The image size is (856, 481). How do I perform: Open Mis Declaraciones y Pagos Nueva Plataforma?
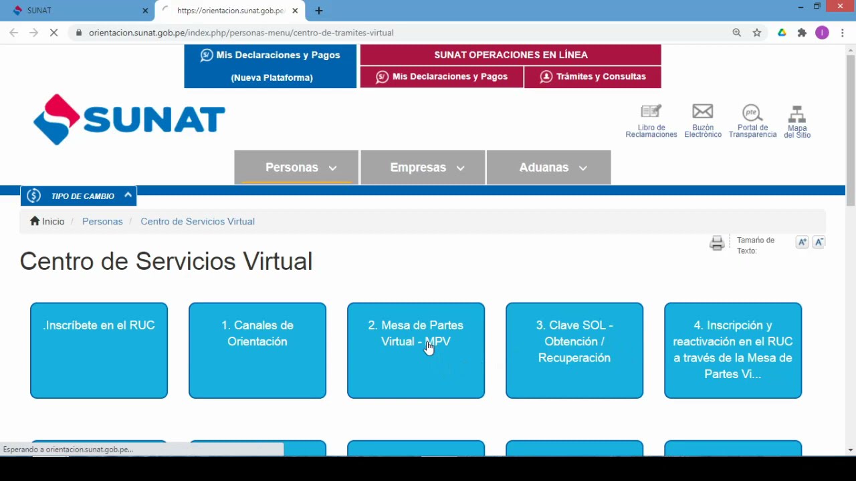[270, 66]
